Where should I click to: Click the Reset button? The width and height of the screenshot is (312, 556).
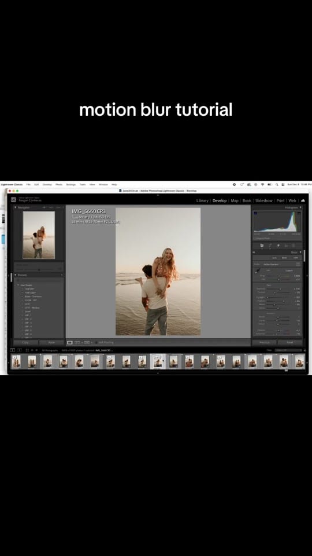[x=290, y=342]
